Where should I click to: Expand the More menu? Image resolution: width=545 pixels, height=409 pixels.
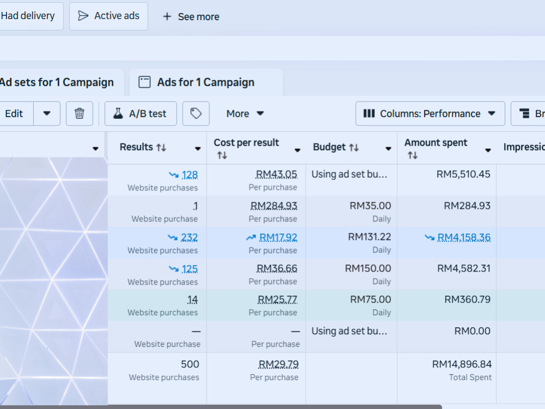[x=245, y=114]
